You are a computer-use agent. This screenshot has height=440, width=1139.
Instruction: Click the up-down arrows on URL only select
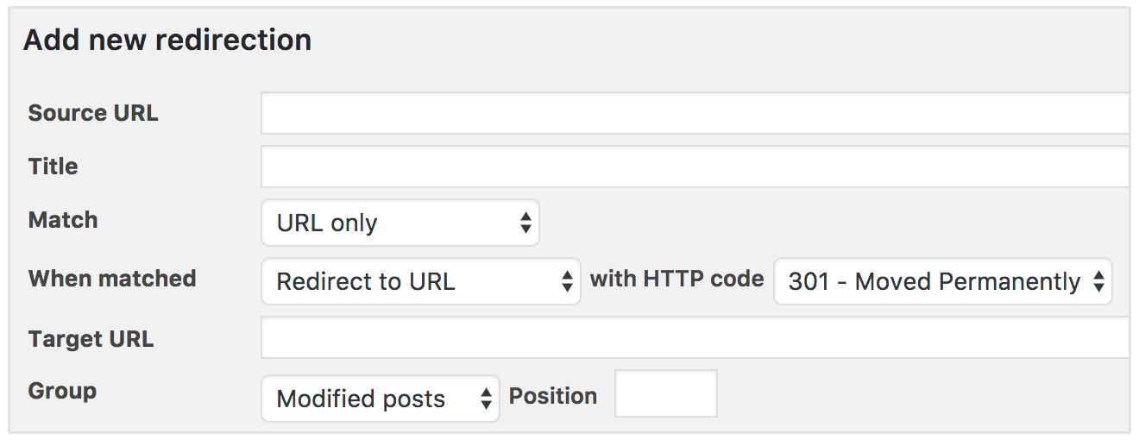coord(525,223)
